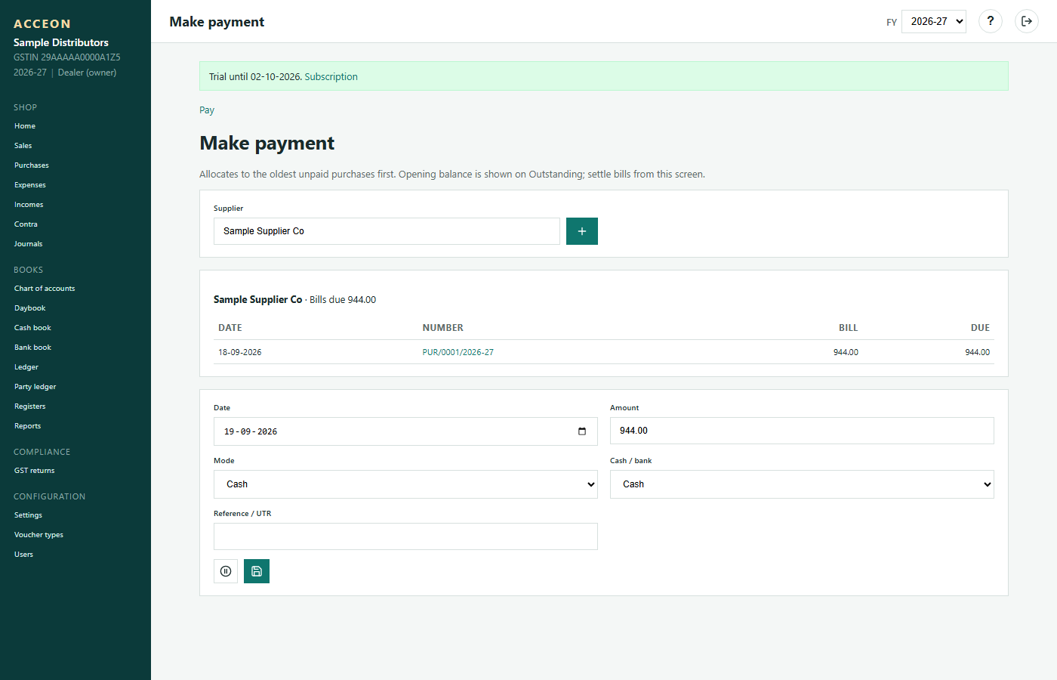Open Contra in sidebar
This screenshot has width=1057, height=680.
(26, 224)
